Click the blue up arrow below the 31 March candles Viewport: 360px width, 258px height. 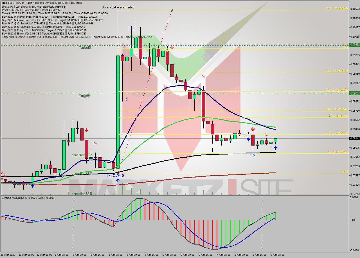pyautogui.click(x=32, y=186)
